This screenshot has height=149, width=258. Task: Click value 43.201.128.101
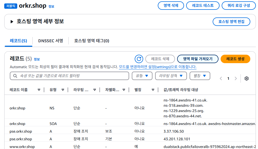coord(177,139)
